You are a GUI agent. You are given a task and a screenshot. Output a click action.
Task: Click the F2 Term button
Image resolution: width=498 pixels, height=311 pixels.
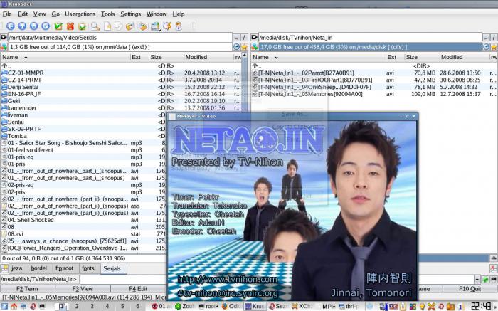[27, 289]
